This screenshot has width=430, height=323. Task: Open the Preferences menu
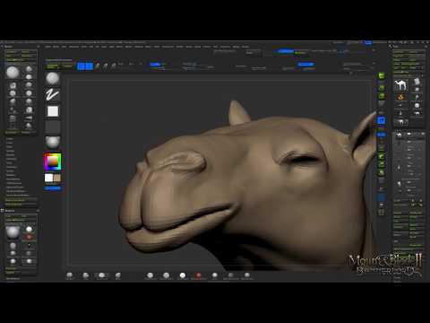point(168,47)
